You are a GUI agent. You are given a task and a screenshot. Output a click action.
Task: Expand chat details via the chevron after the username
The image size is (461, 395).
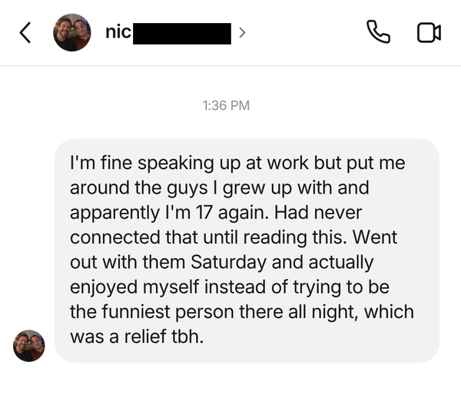pos(242,32)
